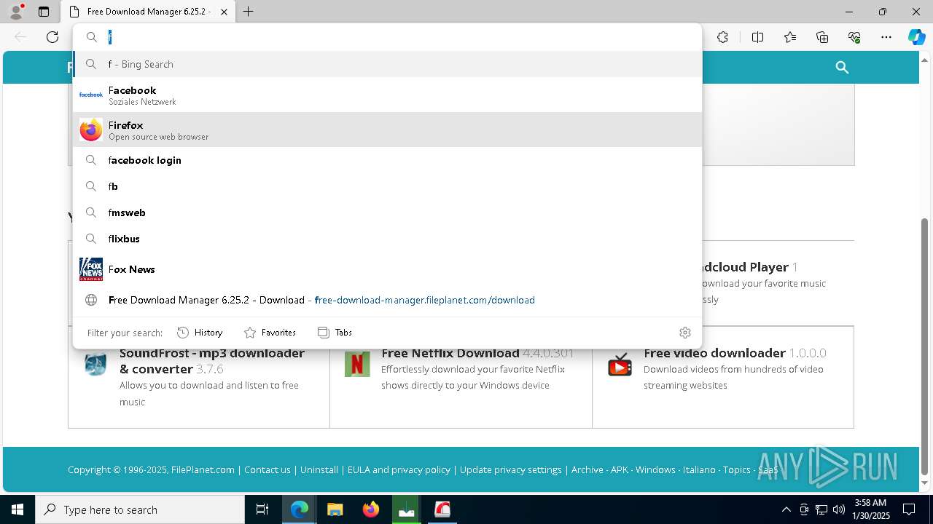Click the page vertical scrollbar thumb

(925, 346)
